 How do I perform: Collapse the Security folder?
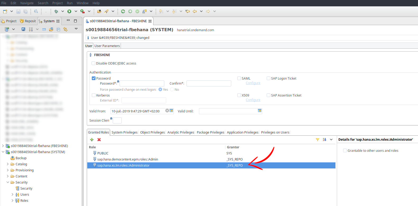pos(8,182)
